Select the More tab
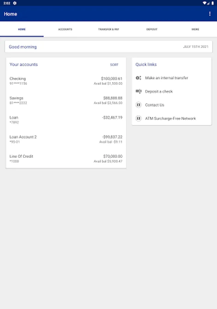 (x=195, y=30)
